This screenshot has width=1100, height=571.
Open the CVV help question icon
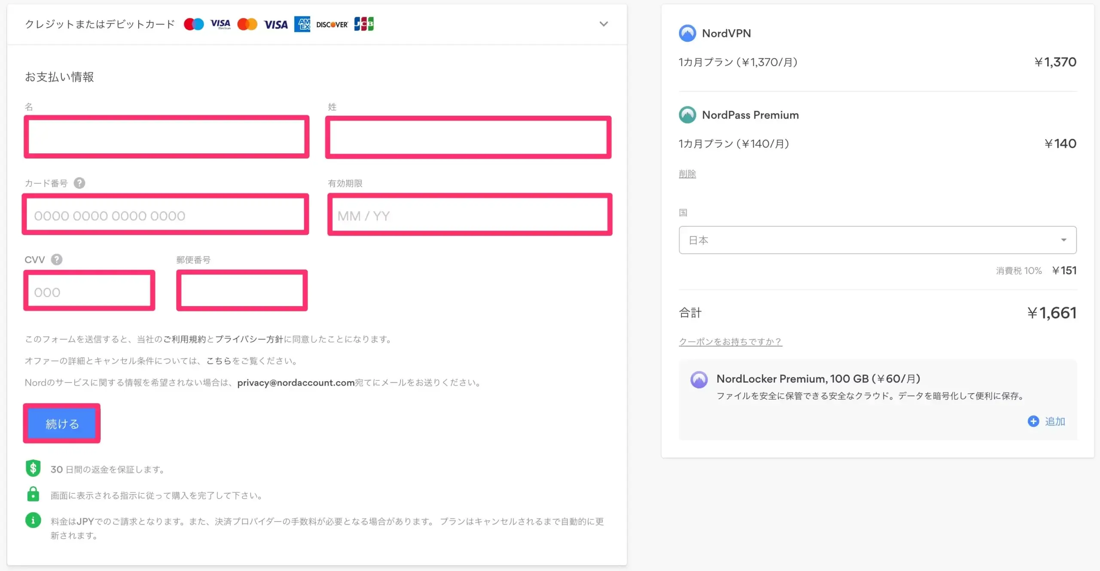57,260
